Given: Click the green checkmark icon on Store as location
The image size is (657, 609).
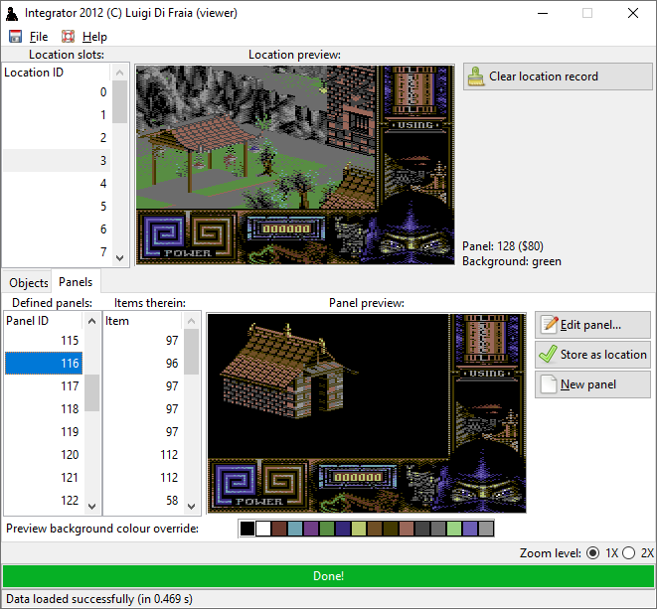Looking at the screenshot, I should 548,355.
